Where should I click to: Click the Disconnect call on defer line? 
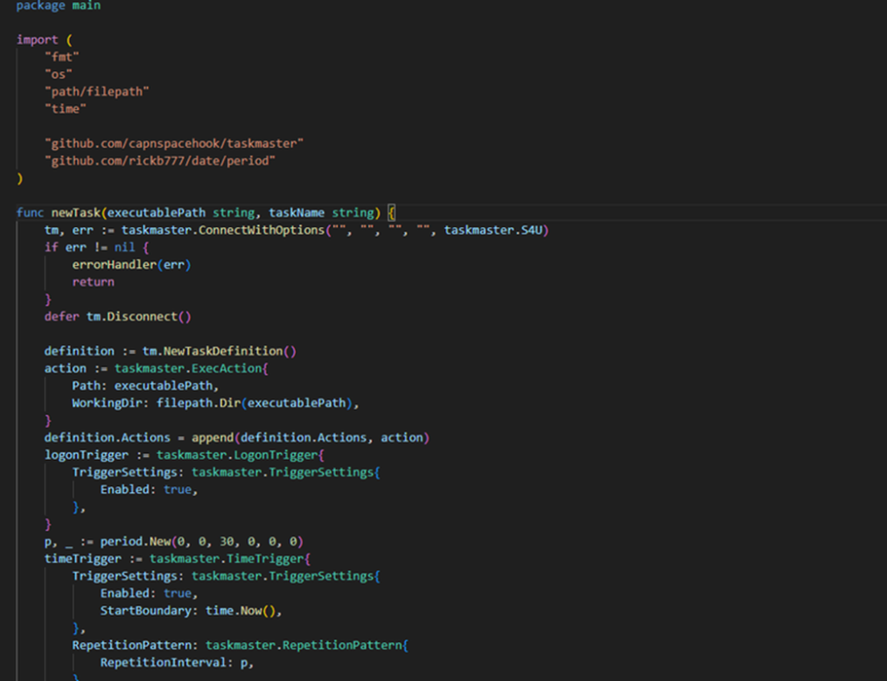[146, 316]
